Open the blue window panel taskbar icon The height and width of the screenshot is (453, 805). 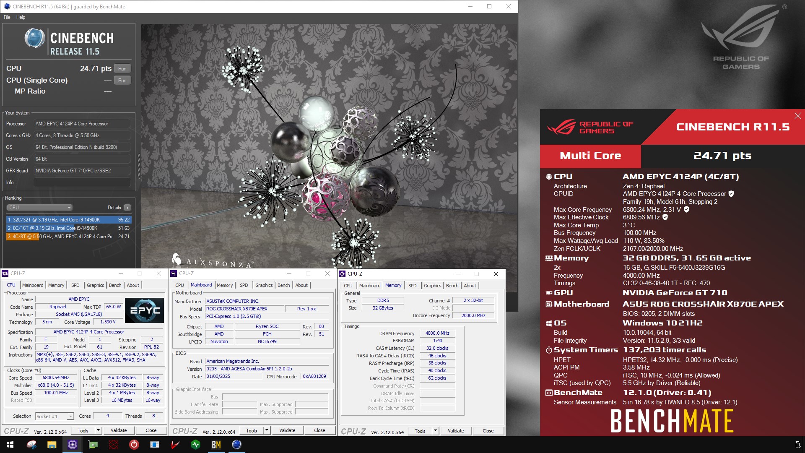(154, 445)
